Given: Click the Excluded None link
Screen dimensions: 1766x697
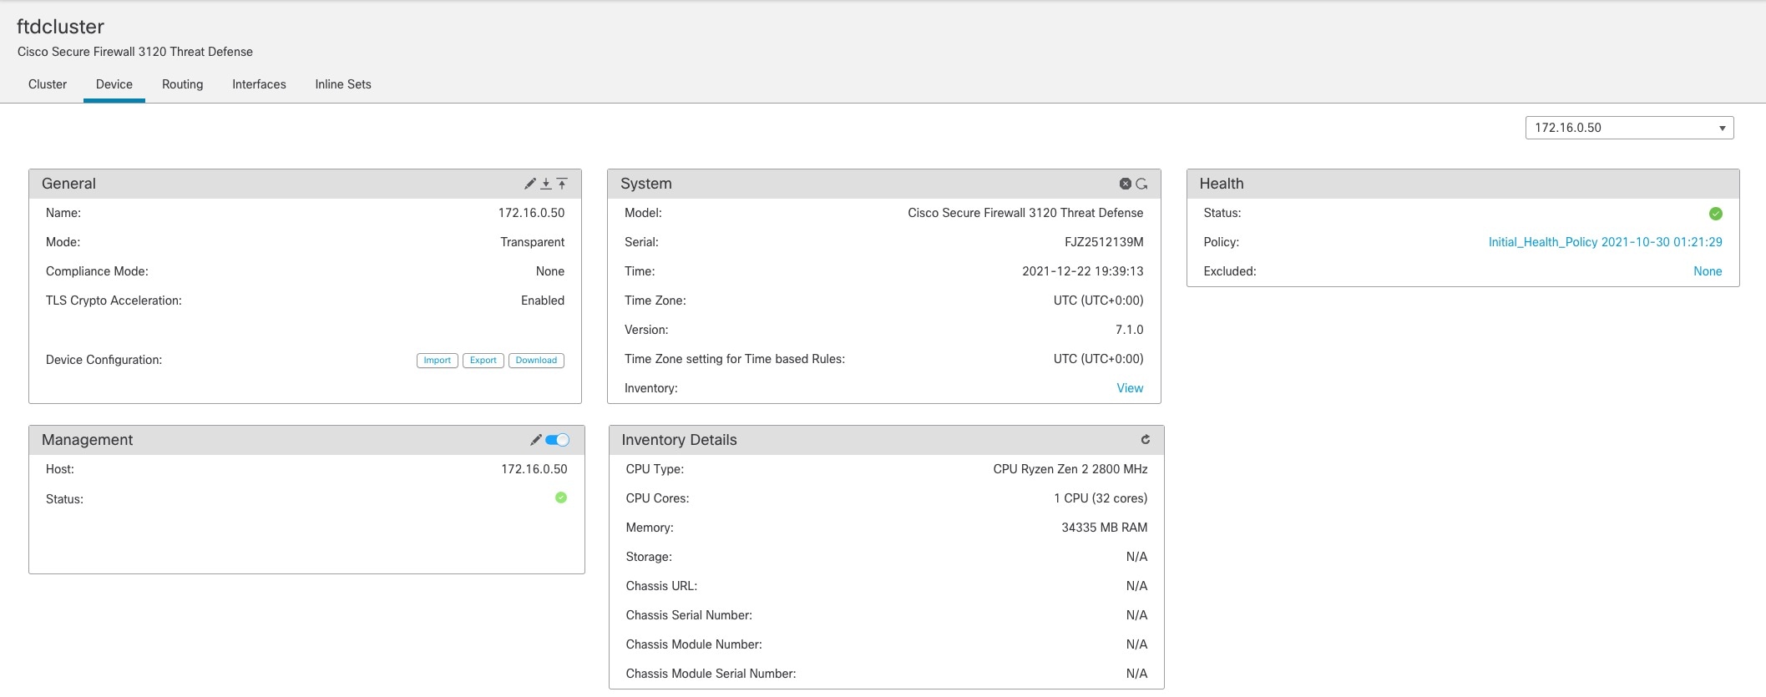Looking at the screenshot, I should (x=1708, y=271).
